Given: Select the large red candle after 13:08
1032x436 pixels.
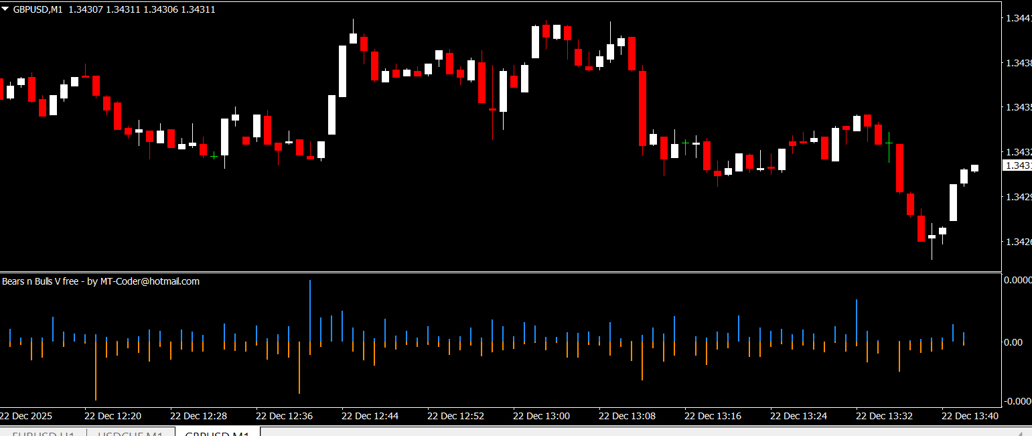Looking at the screenshot, I should coord(642,107).
